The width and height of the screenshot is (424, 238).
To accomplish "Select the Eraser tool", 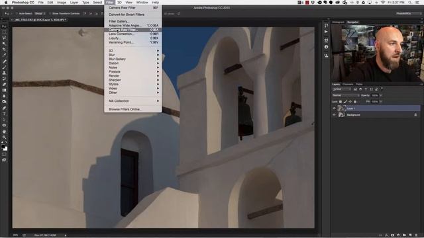I will point(4,85).
